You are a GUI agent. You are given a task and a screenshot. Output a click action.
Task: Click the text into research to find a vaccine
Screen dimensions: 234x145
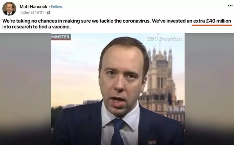(x=36, y=27)
